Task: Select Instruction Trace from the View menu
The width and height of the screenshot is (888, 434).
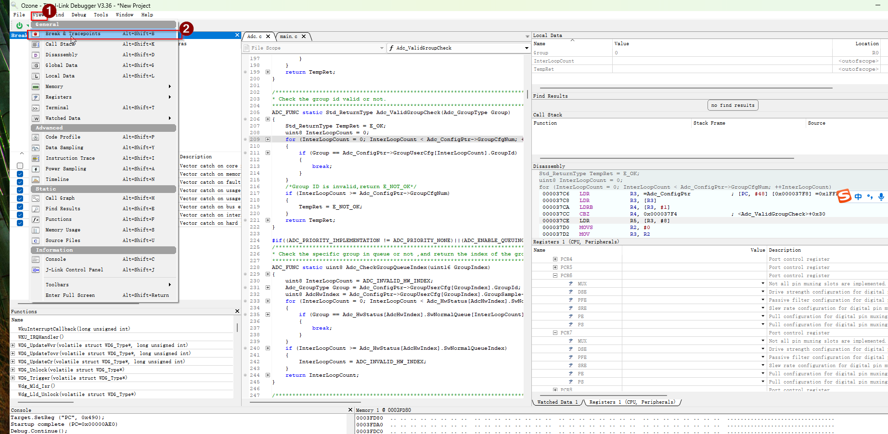Action: tap(70, 158)
